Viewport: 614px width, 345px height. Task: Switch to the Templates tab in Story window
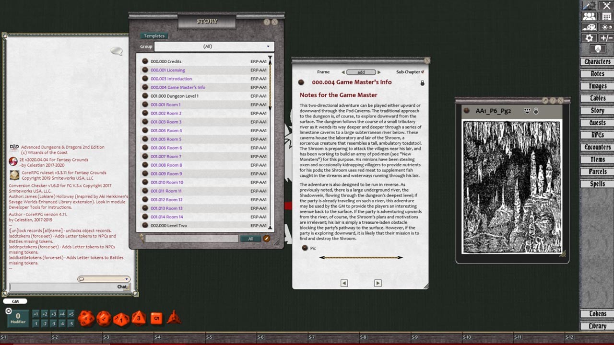154,35
